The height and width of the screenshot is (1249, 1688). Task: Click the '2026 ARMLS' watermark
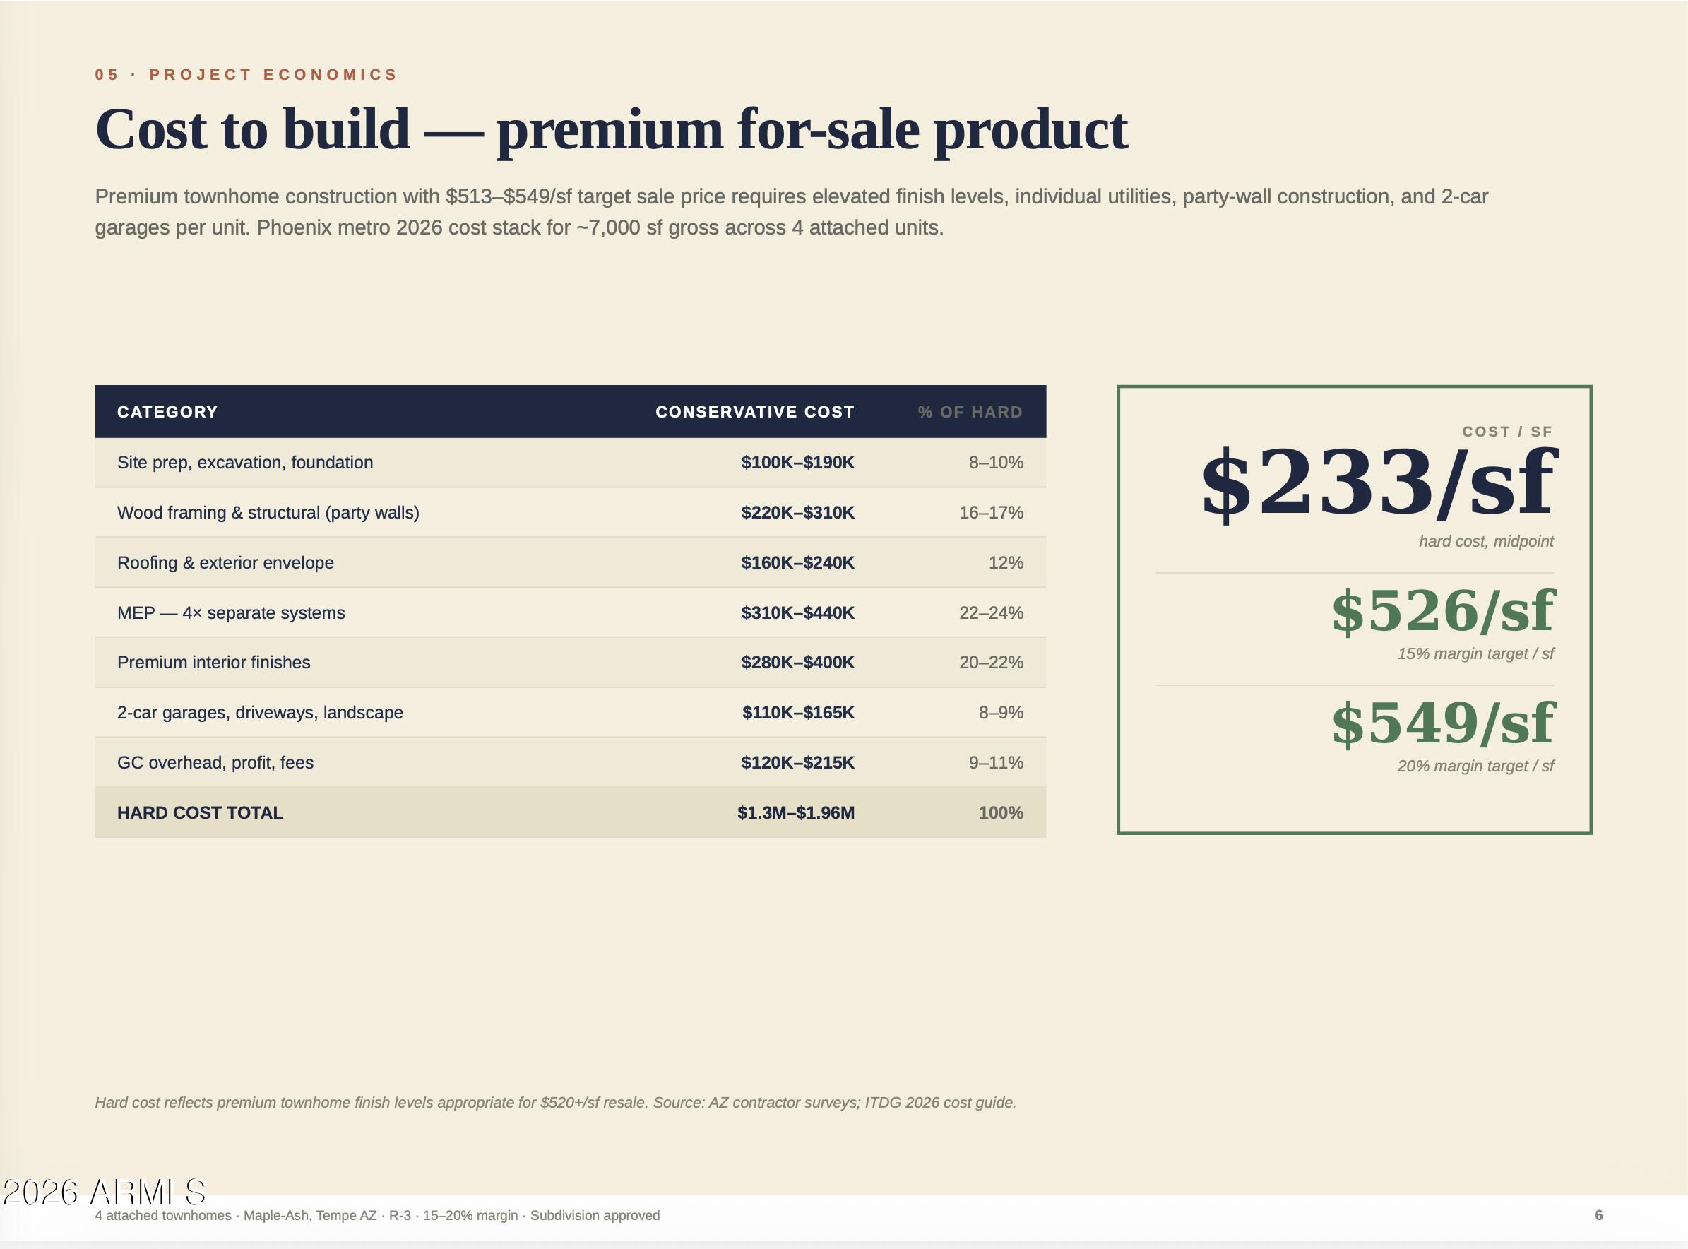point(105,1192)
